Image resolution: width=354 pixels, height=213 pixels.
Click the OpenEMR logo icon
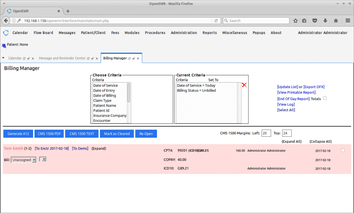point(6,33)
